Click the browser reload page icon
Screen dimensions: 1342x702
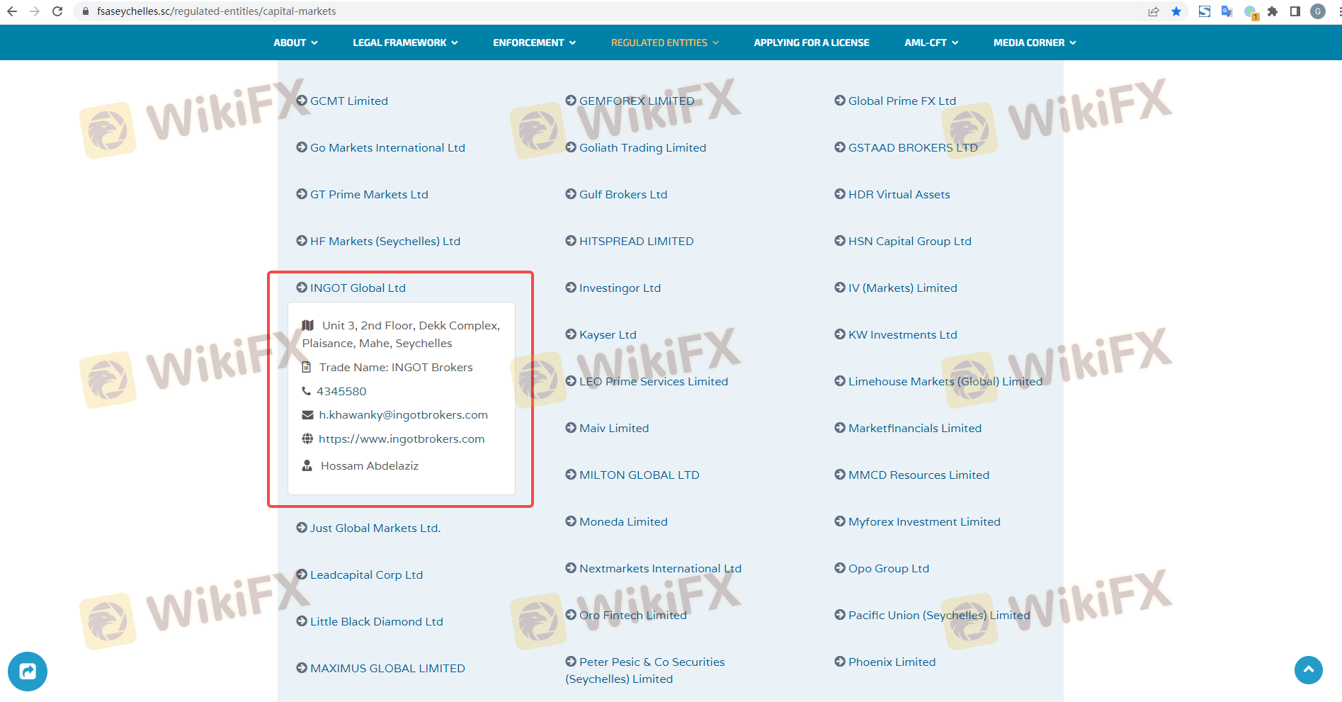57,11
